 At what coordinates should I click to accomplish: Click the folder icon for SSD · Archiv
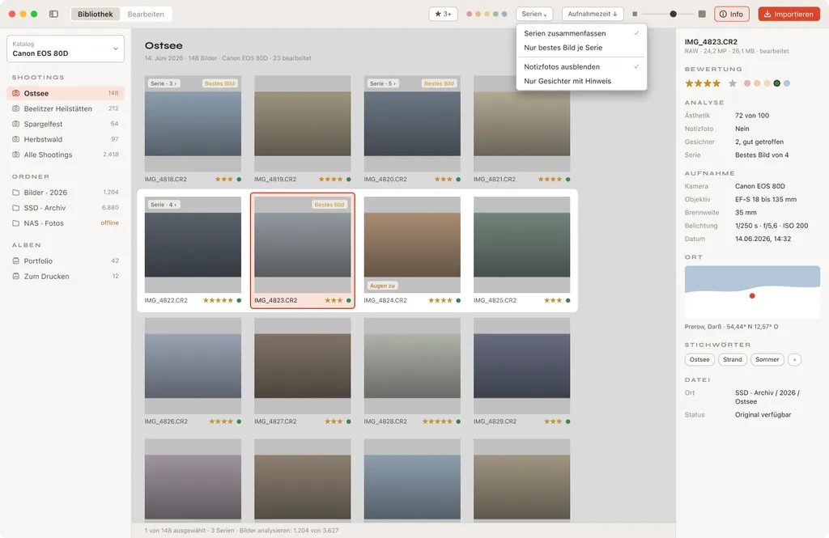[16, 208]
